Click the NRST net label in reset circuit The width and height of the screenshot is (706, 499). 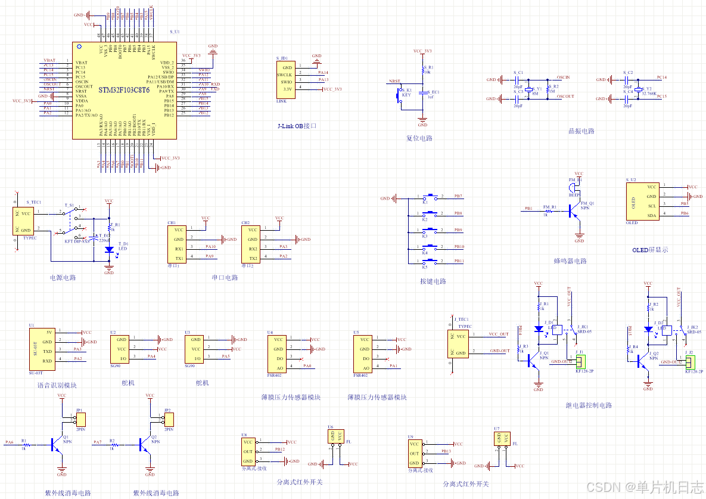pyautogui.click(x=395, y=81)
